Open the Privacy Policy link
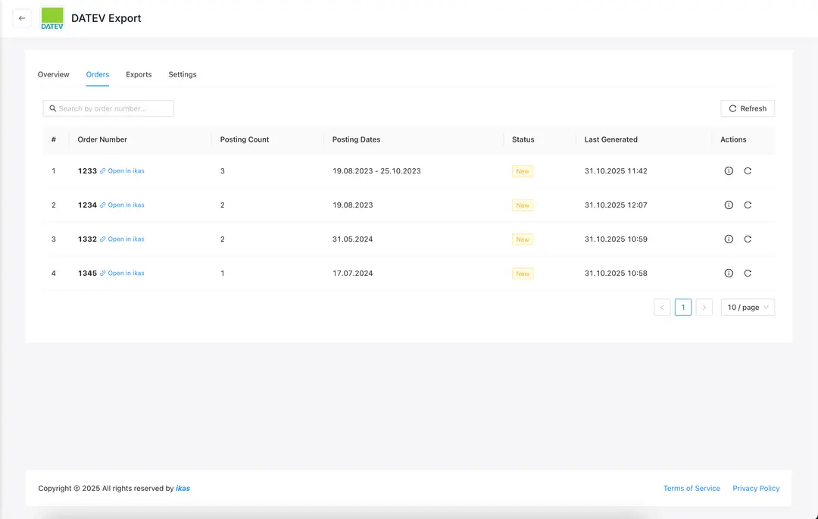This screenshot has width=818, height=519. pos(756,489)
